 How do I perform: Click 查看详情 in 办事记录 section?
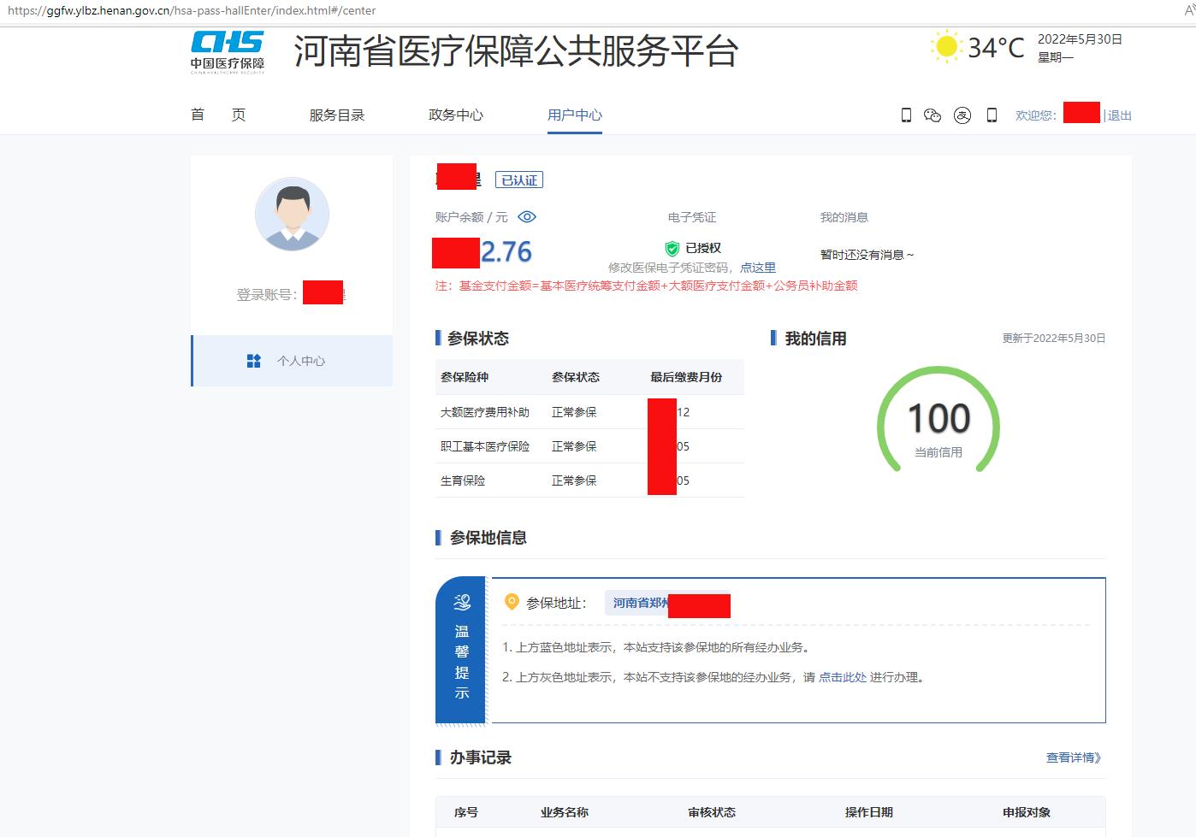click(x=1071, y=757)
